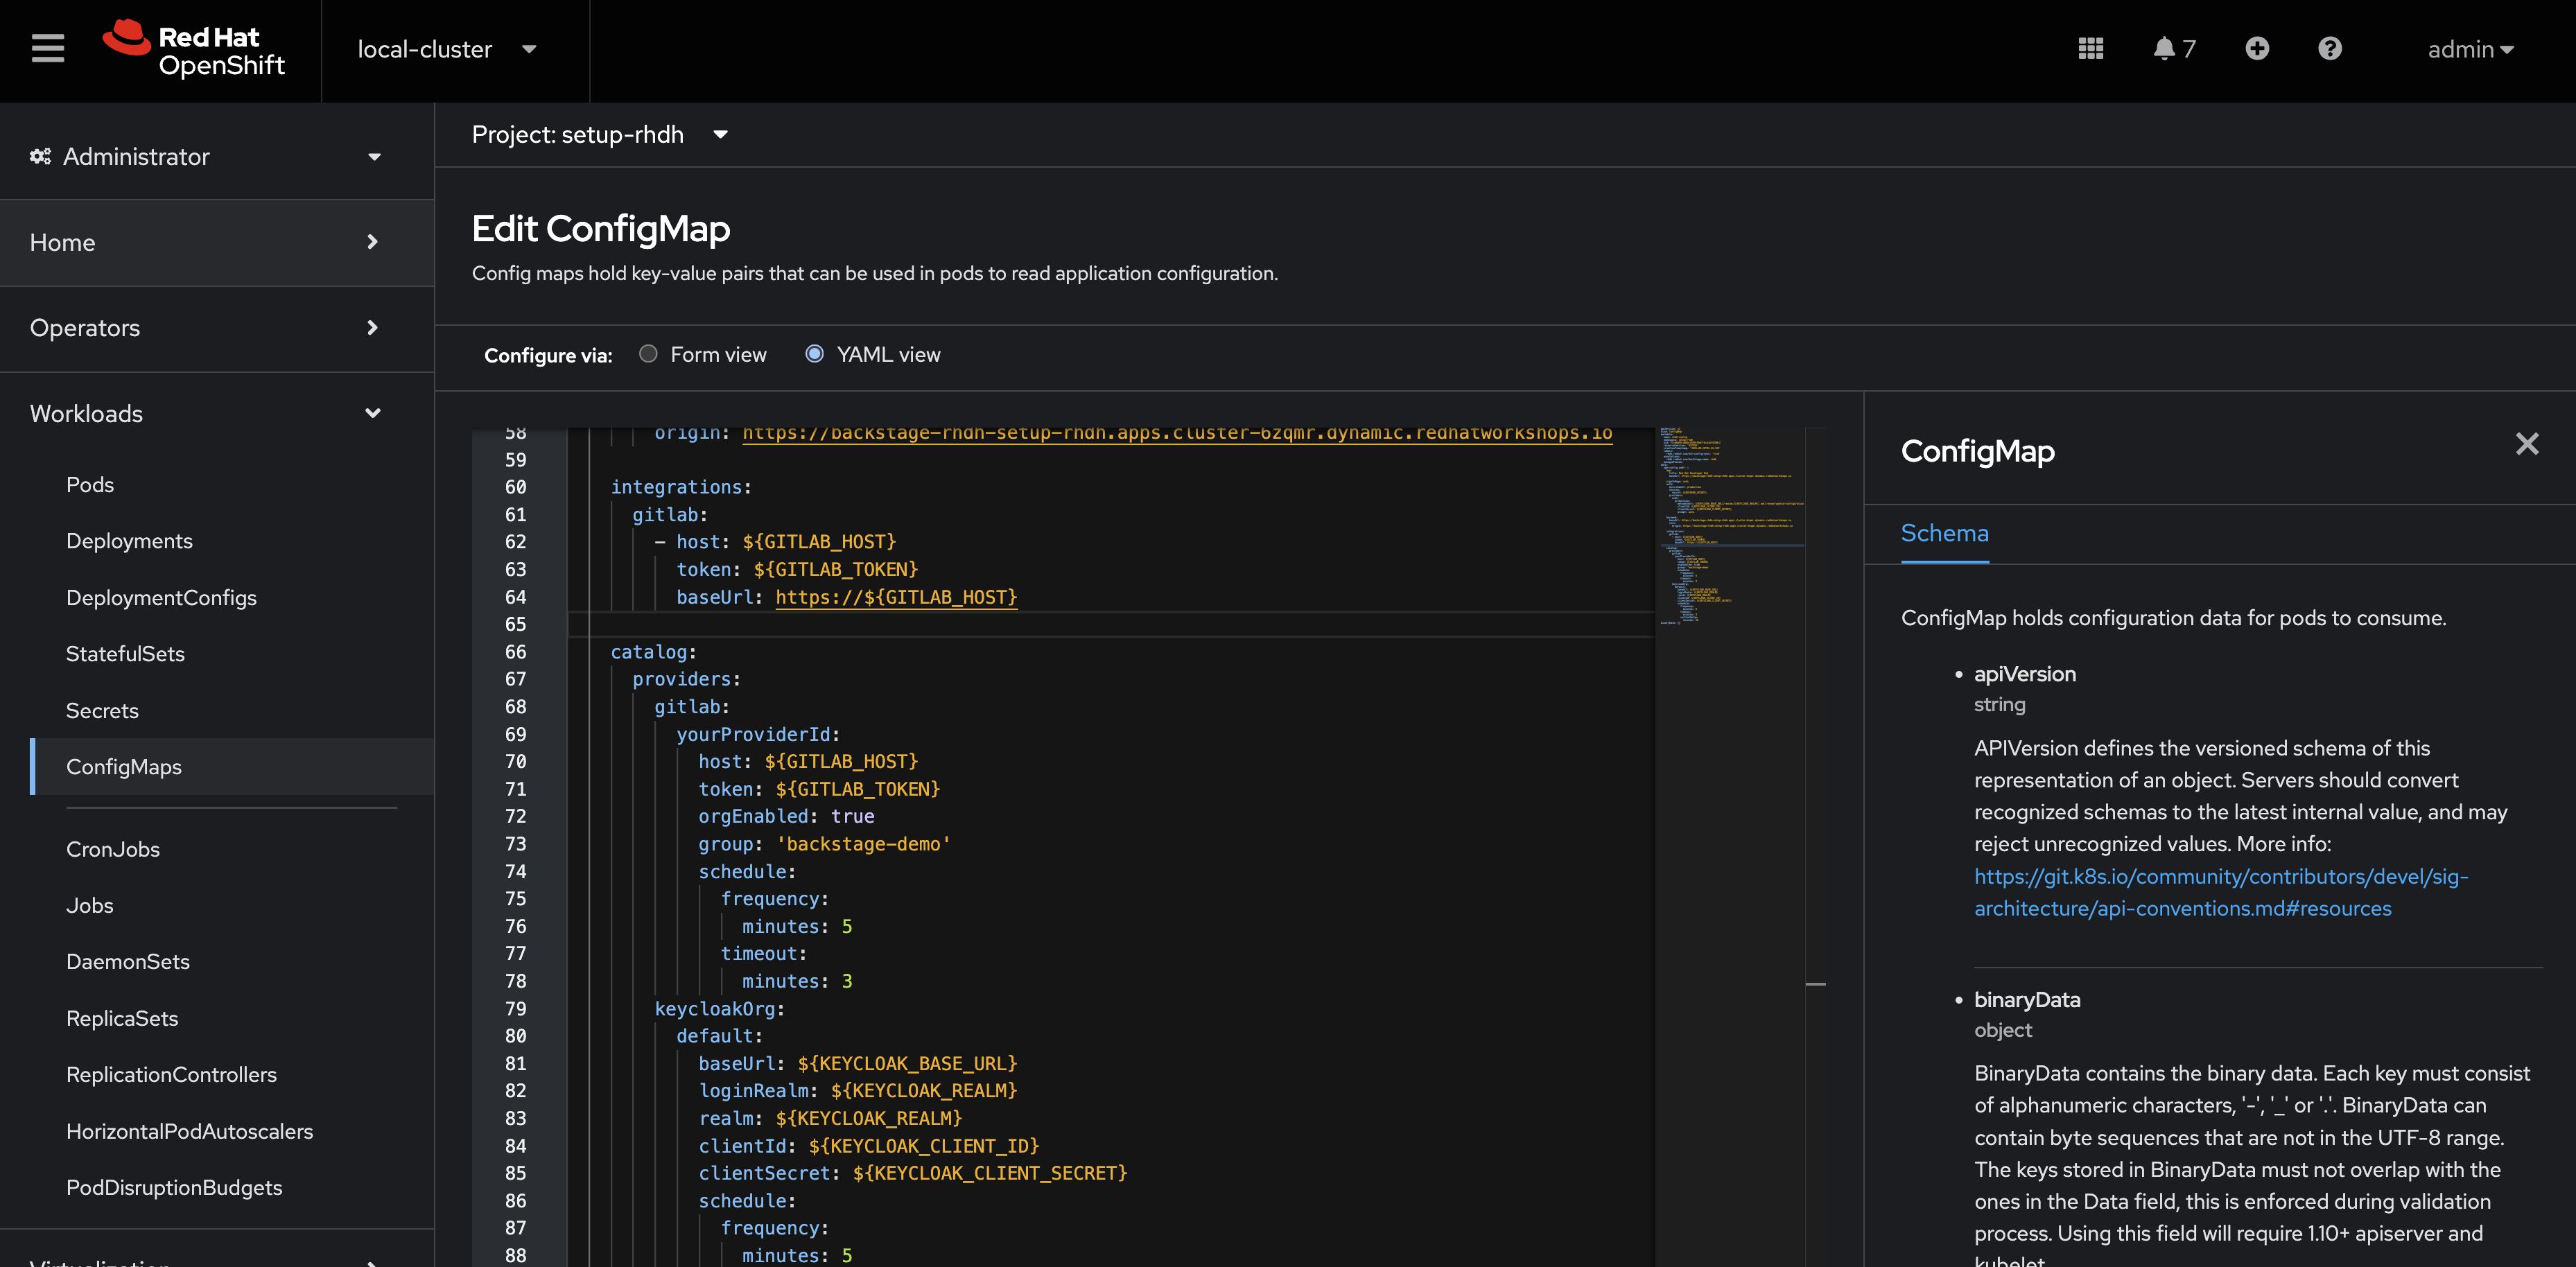Click 'yourProviderId:' on line 69

pyautogui.click(x=758, y=735)
